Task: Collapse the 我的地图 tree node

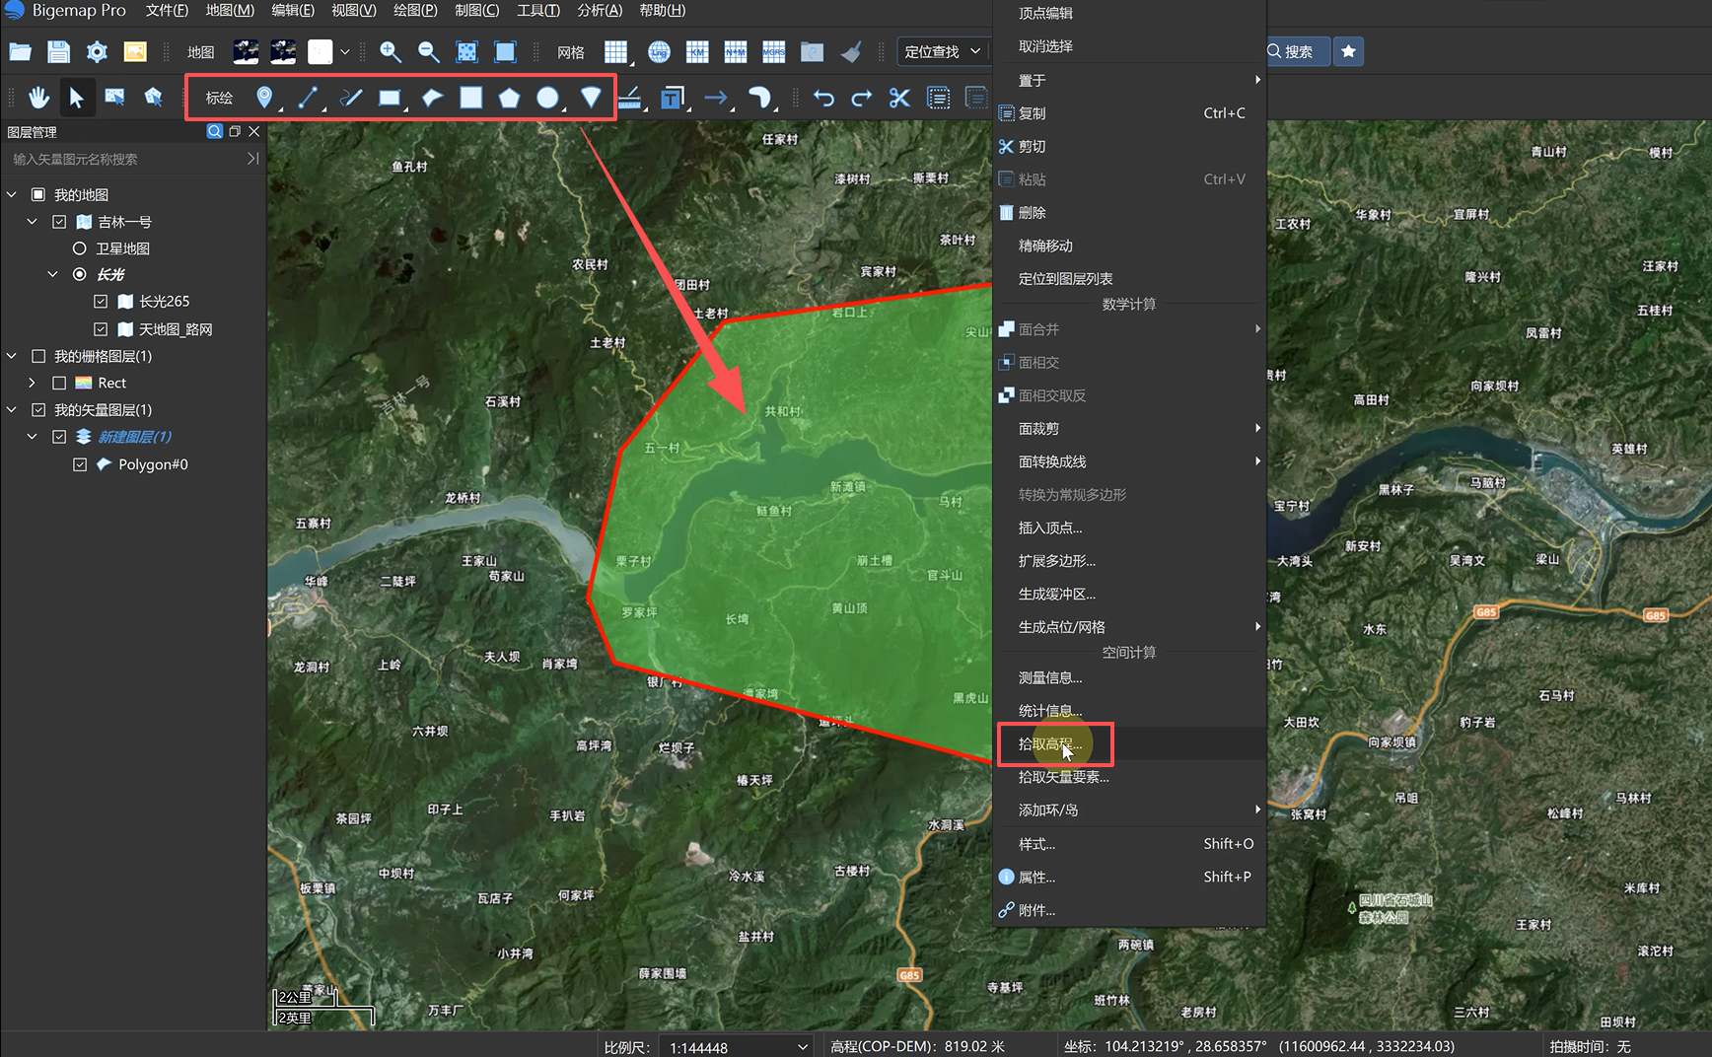Action: pyautogui.click(x=12, y=194)
